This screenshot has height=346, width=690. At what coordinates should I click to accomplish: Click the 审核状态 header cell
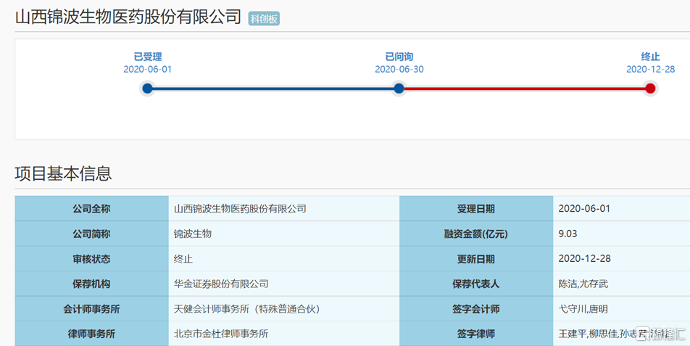91,259
